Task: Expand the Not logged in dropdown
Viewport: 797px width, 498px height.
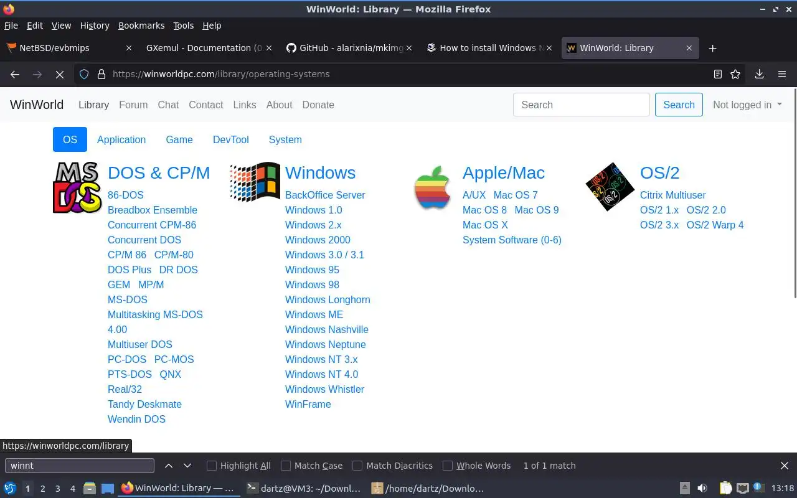Action: pos(747,105)
